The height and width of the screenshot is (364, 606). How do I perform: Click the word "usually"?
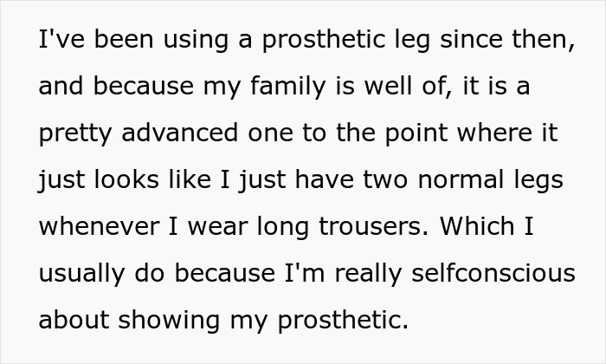click(83, 274)
